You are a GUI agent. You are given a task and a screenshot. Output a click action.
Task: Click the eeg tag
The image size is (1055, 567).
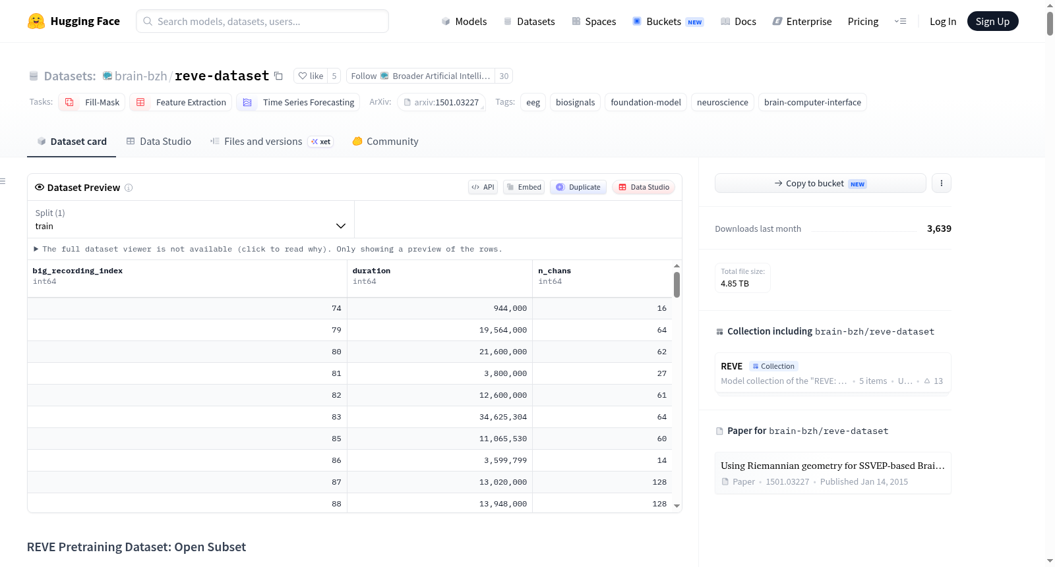point(533,103)
